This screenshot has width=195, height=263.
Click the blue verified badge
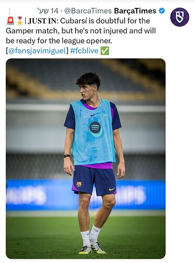click(162, 11)
